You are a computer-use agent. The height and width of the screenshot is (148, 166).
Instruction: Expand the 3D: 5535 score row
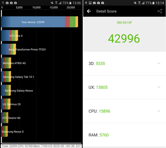124,63
